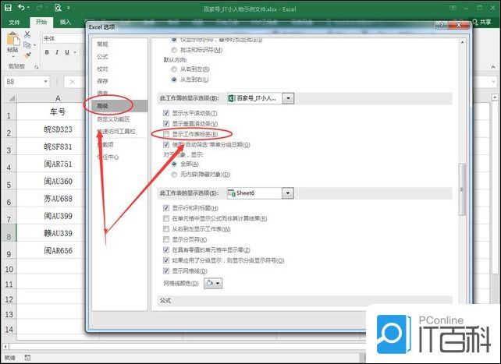Click cell containing 苏AU688

(58, 199)
